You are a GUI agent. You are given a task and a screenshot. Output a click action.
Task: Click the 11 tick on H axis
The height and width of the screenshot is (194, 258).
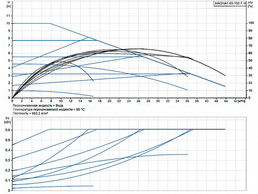tap(7, 16)
